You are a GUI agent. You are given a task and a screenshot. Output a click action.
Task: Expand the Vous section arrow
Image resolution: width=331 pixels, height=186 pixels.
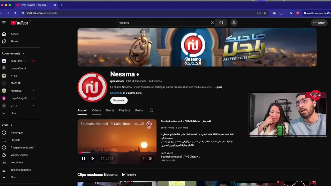click(x=11, y=125)
